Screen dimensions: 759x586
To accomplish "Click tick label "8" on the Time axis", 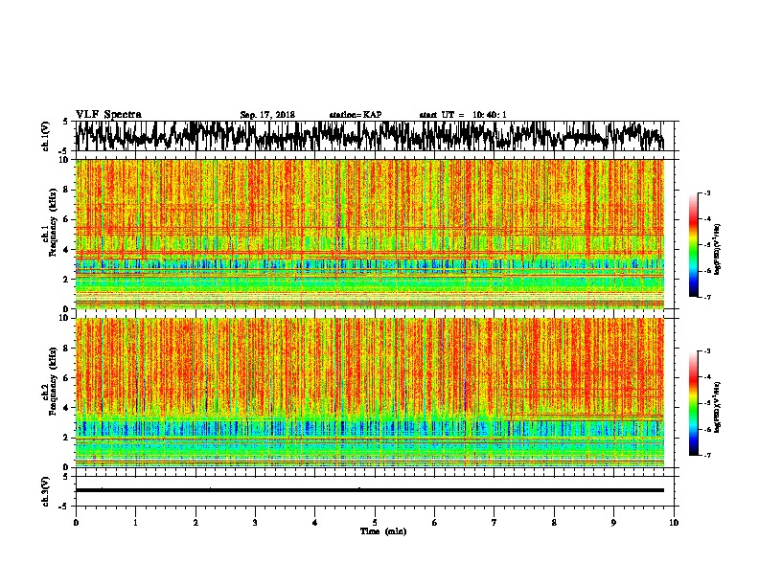I will pyautogui.click(x=554, y=523).
